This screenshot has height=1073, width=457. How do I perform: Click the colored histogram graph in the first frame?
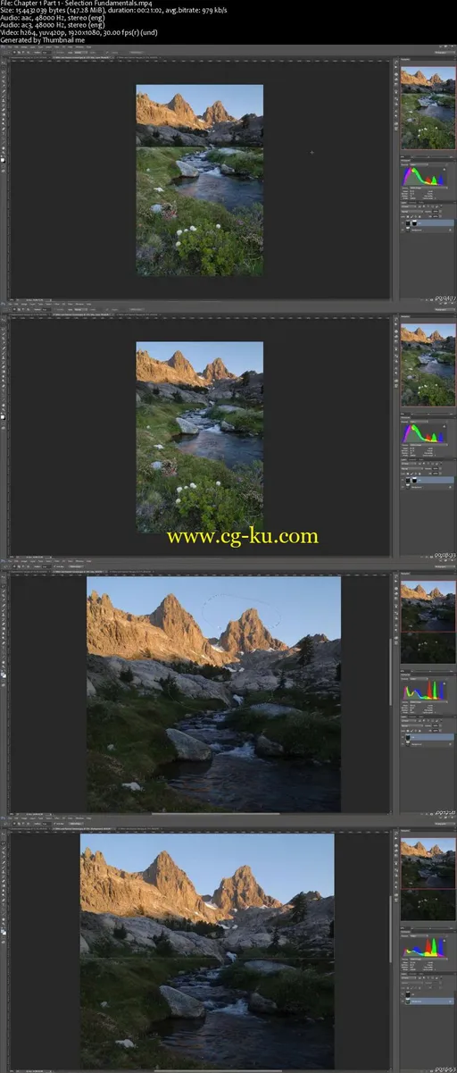(426, 175)
